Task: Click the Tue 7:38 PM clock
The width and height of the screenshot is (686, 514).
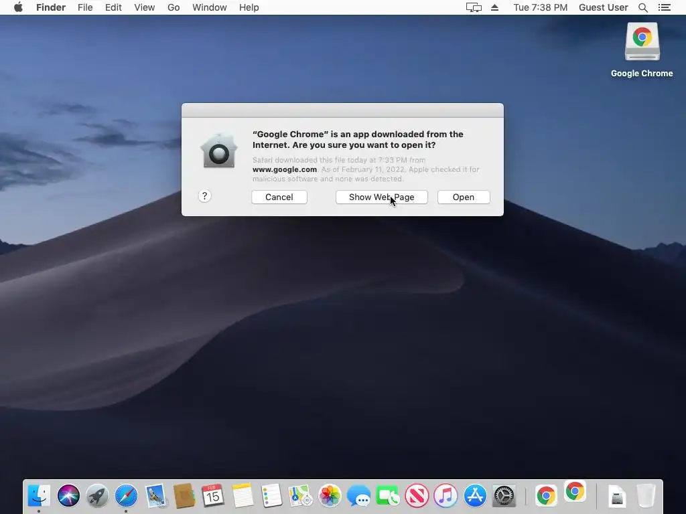Action: 541,7
